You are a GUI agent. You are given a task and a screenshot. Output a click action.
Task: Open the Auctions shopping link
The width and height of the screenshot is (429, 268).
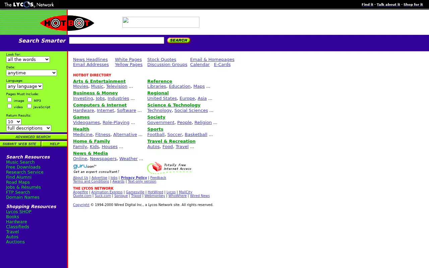click(x=15, y=242)
